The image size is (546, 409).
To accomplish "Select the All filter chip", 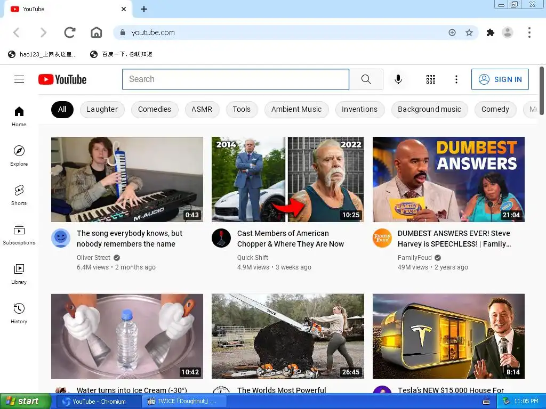I will [x=62, y=110].
